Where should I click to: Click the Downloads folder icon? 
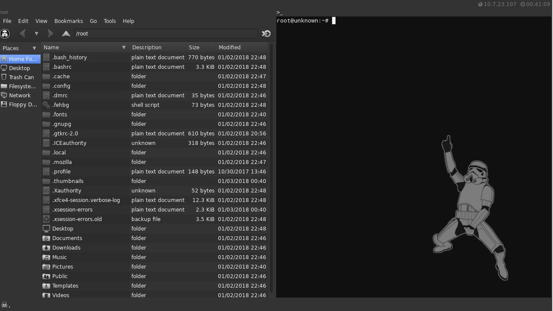46,248
